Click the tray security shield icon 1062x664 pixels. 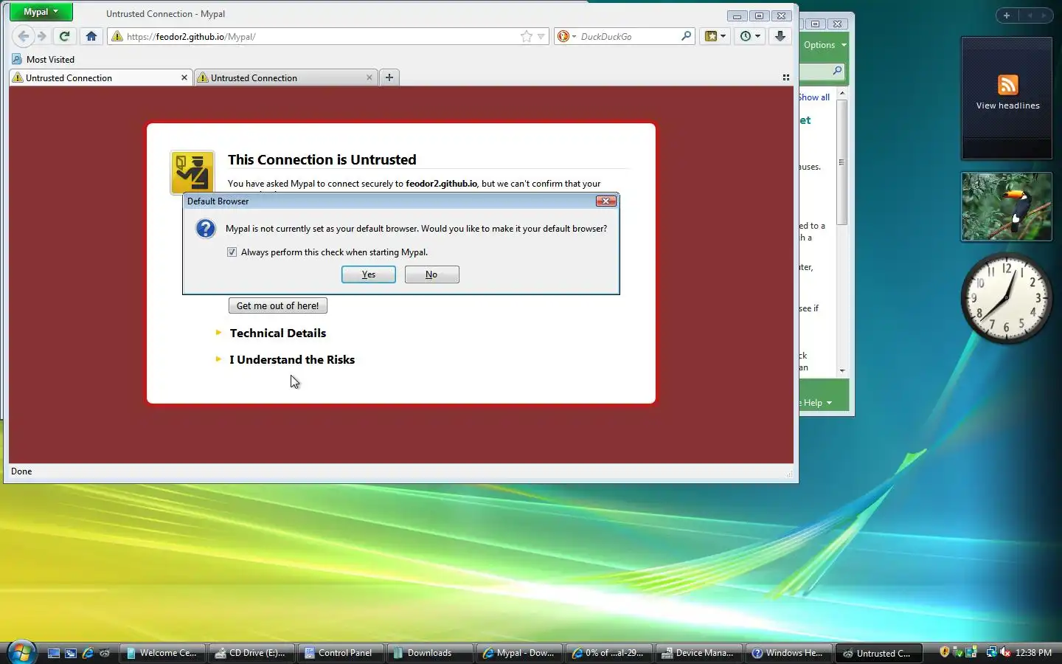tap(945, 652)
